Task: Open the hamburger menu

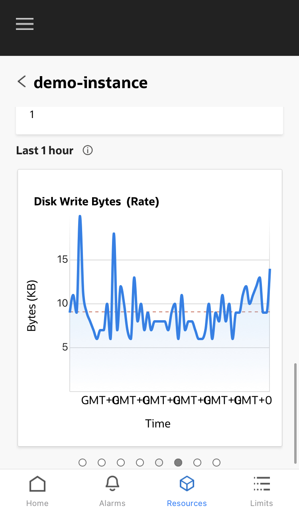Action: [25, 24]
